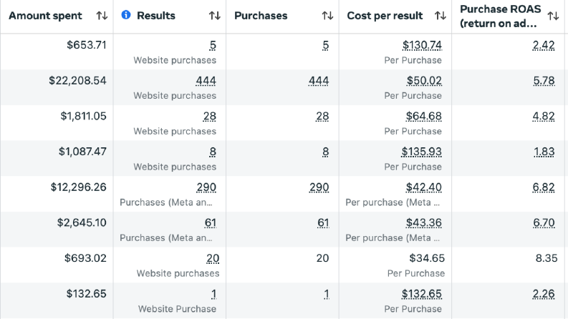This screenshot has width=568, height=319.
Task: Click the Purchases column header label
Action: [x=261, y=16]
